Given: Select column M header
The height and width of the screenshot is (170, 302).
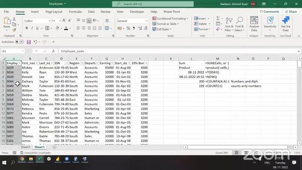Looking at the screenshot, I should [218, 59].
